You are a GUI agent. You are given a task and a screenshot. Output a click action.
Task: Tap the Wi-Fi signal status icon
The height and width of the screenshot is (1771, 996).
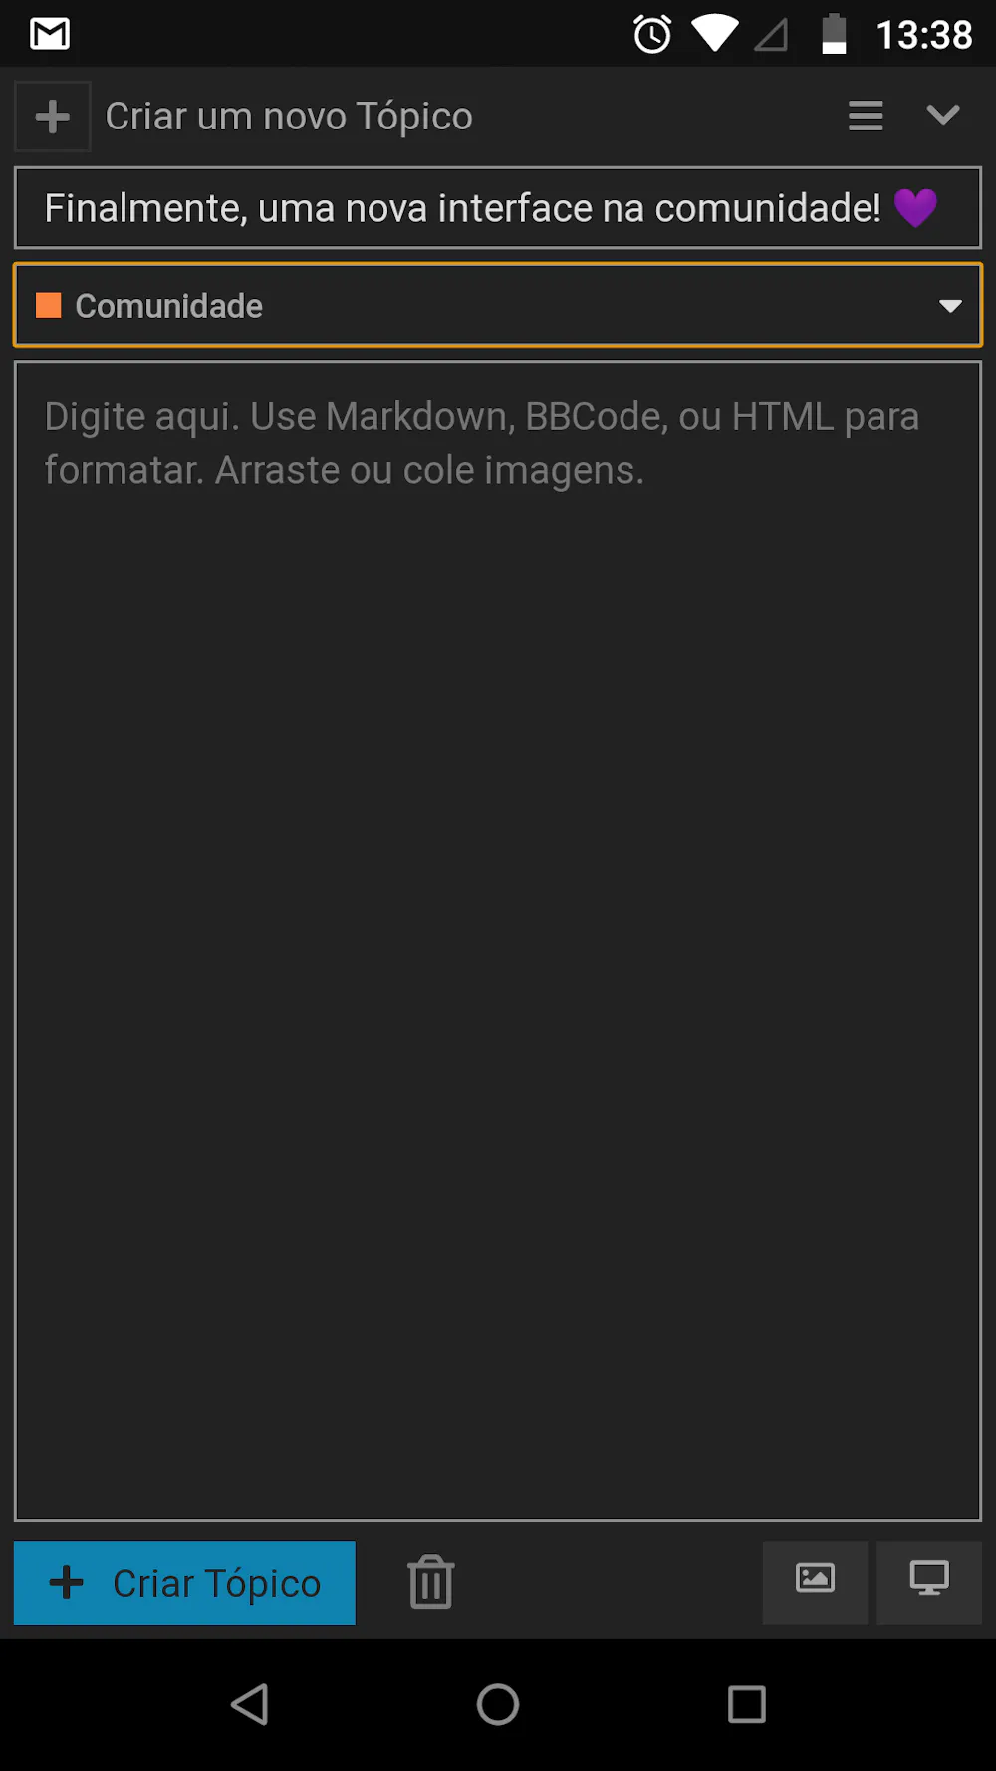(714, 33)
